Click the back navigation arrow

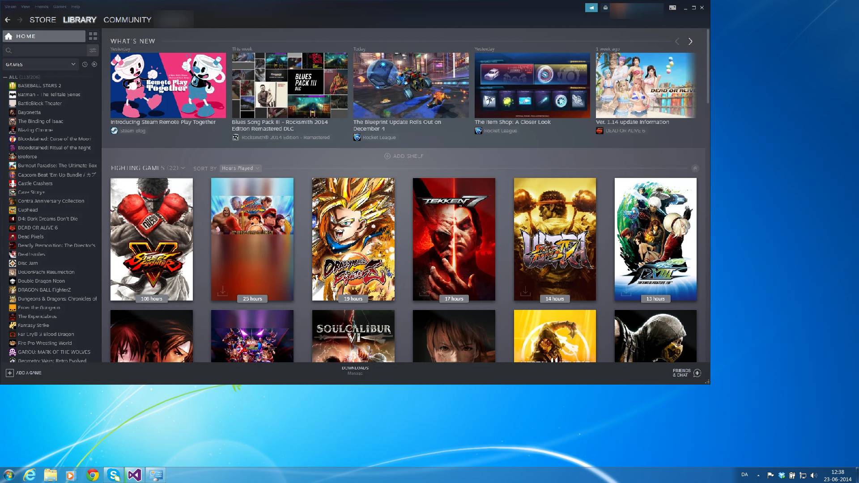coord(7,20)
